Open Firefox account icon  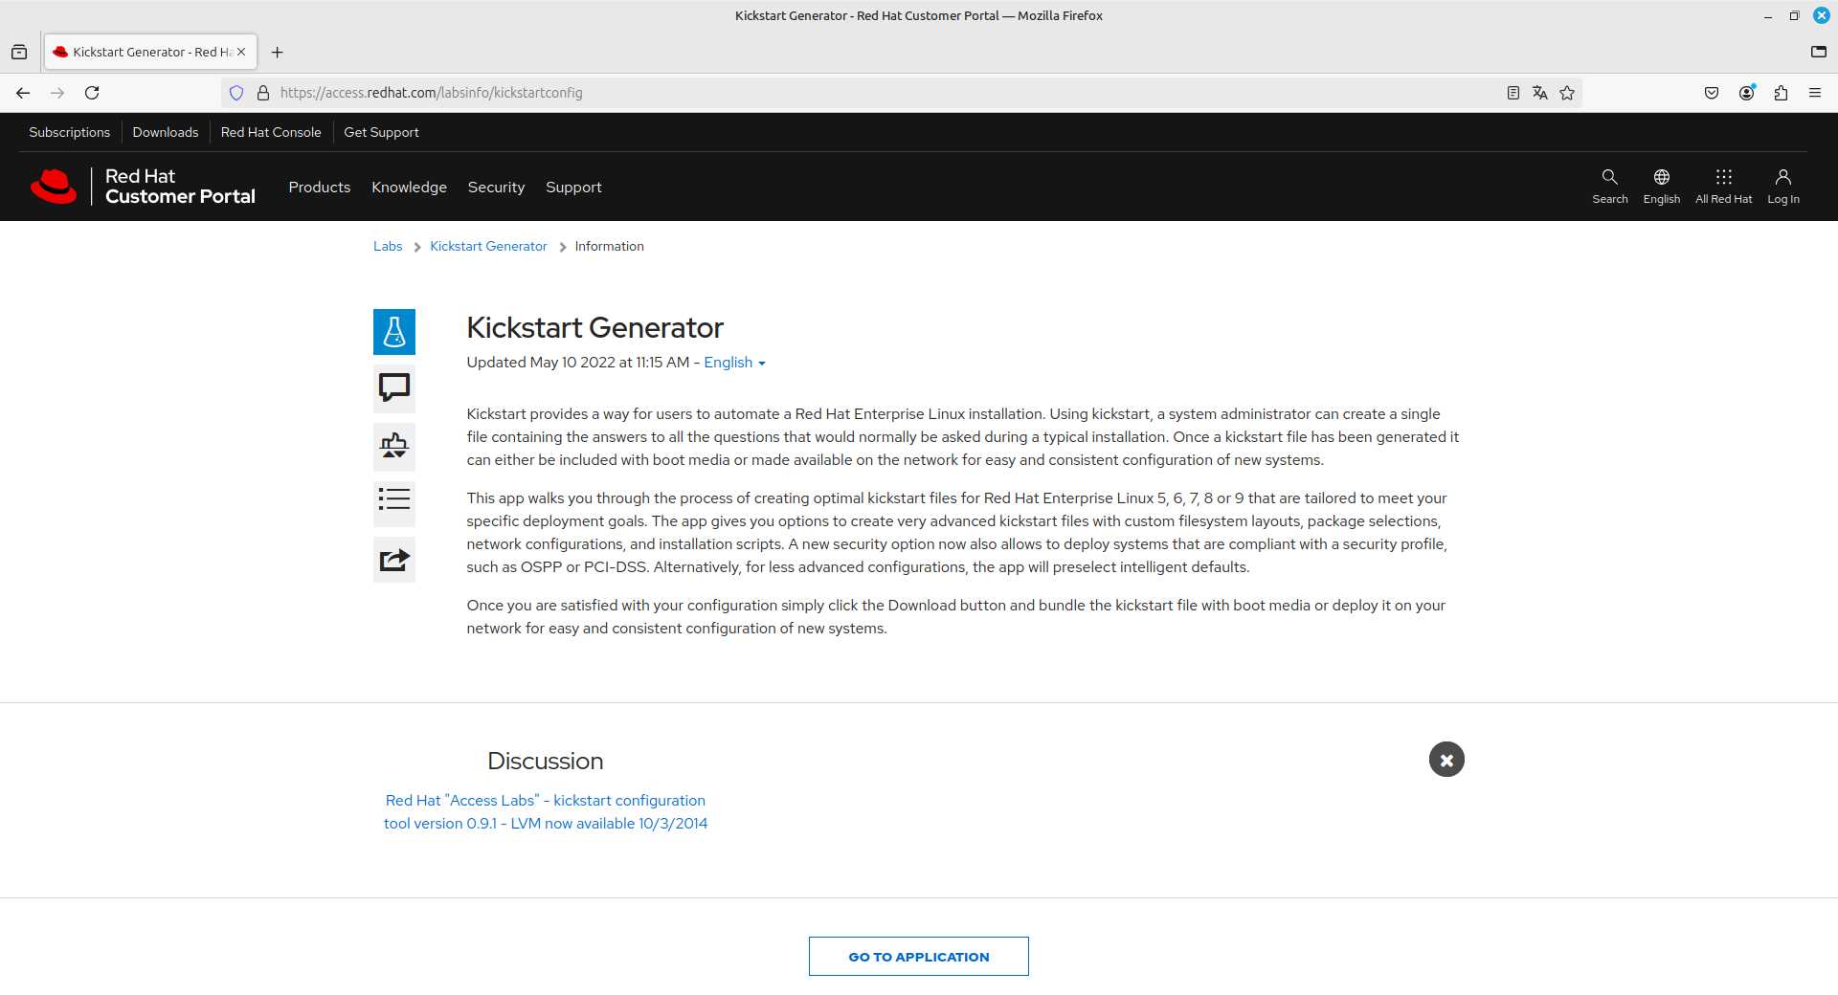[1746, 93]
